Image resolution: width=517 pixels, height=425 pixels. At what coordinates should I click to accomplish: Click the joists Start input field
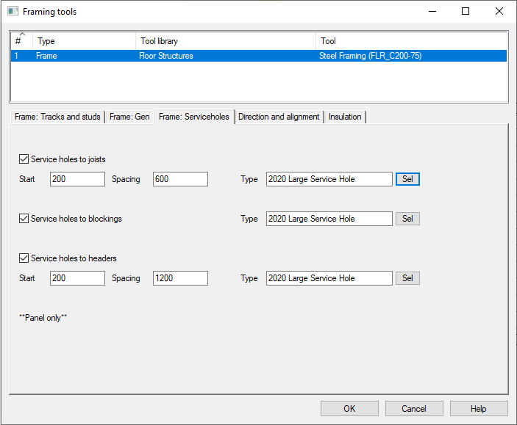tap(77, 179)
